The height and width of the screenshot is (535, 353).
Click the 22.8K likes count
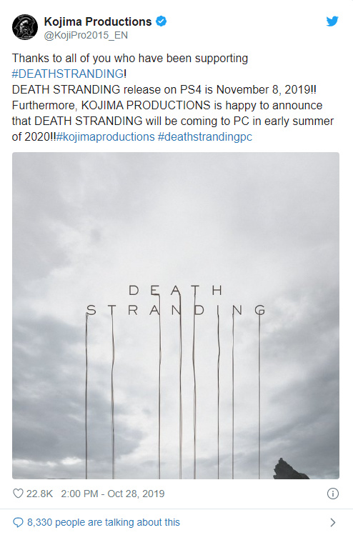tap(39, 494)
